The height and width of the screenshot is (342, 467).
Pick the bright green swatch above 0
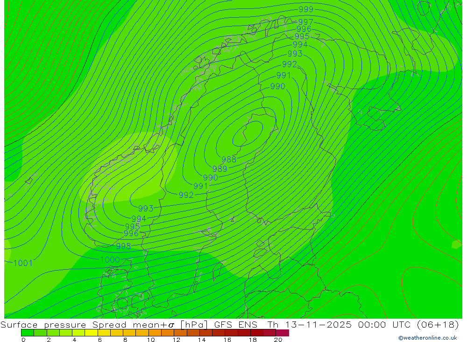coord(28,333)
